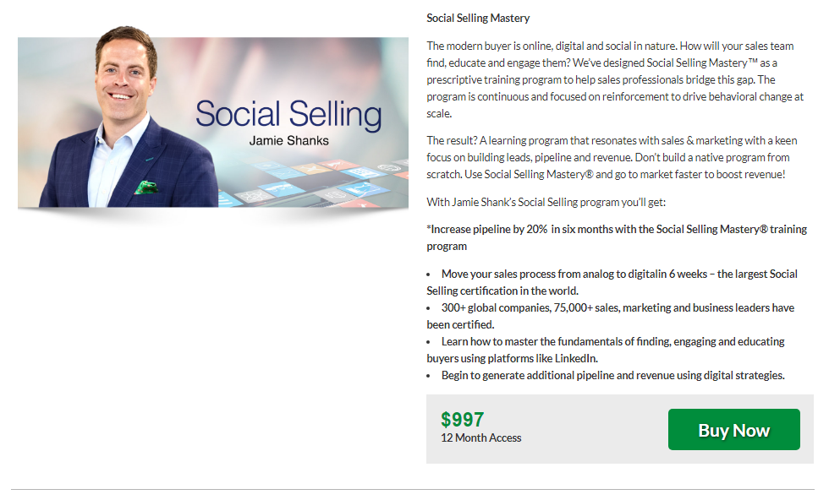Click the 'Begin to generate additional pipeline' bullet

[612, 375]
